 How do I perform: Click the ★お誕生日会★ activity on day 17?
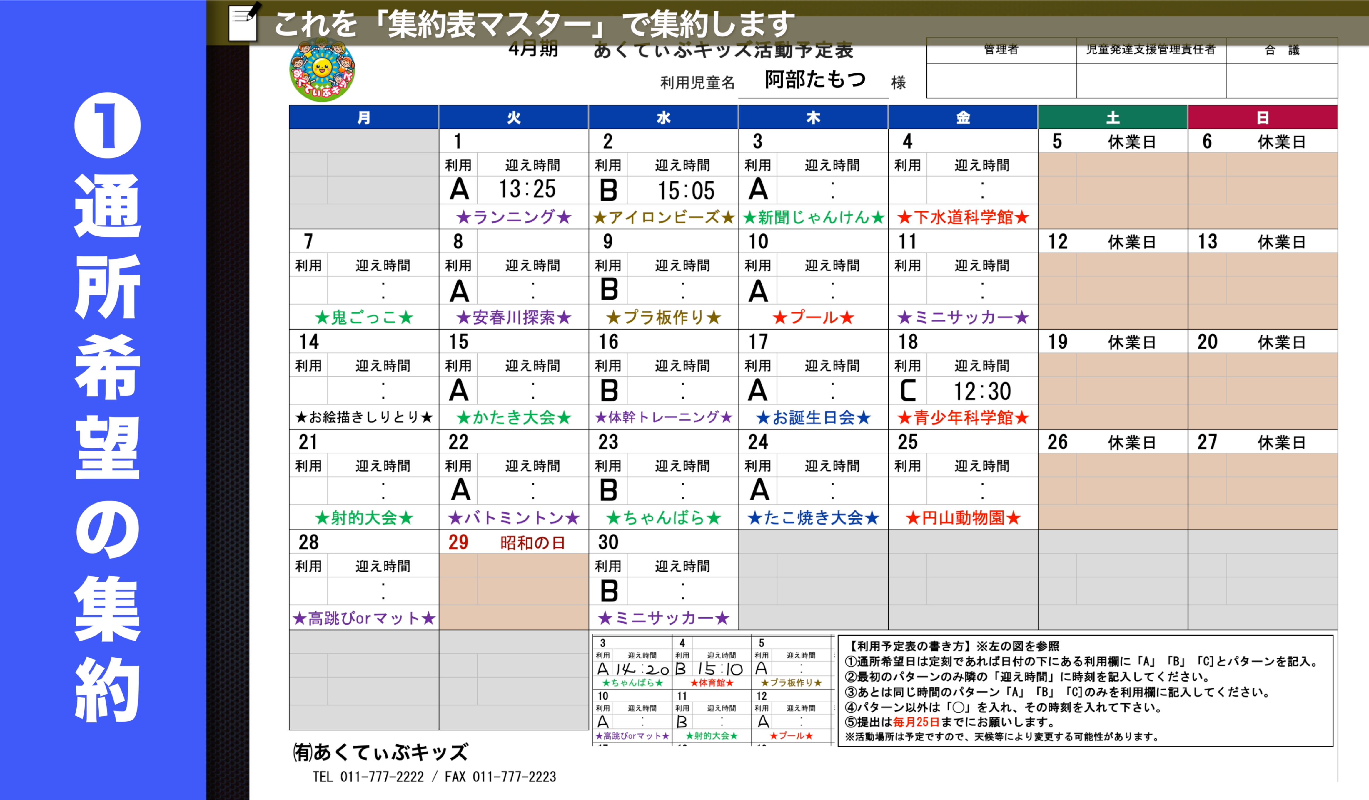click(813, 417)
